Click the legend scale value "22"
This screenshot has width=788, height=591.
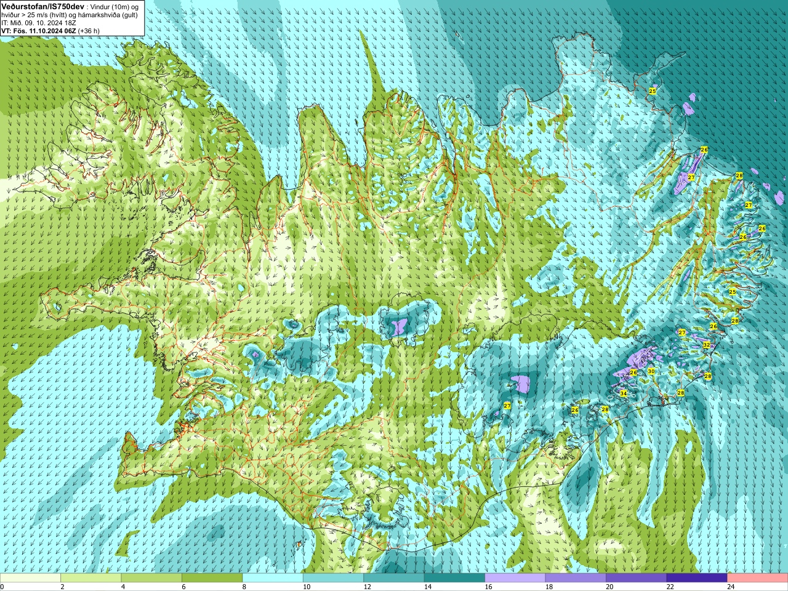coord(670,587)
